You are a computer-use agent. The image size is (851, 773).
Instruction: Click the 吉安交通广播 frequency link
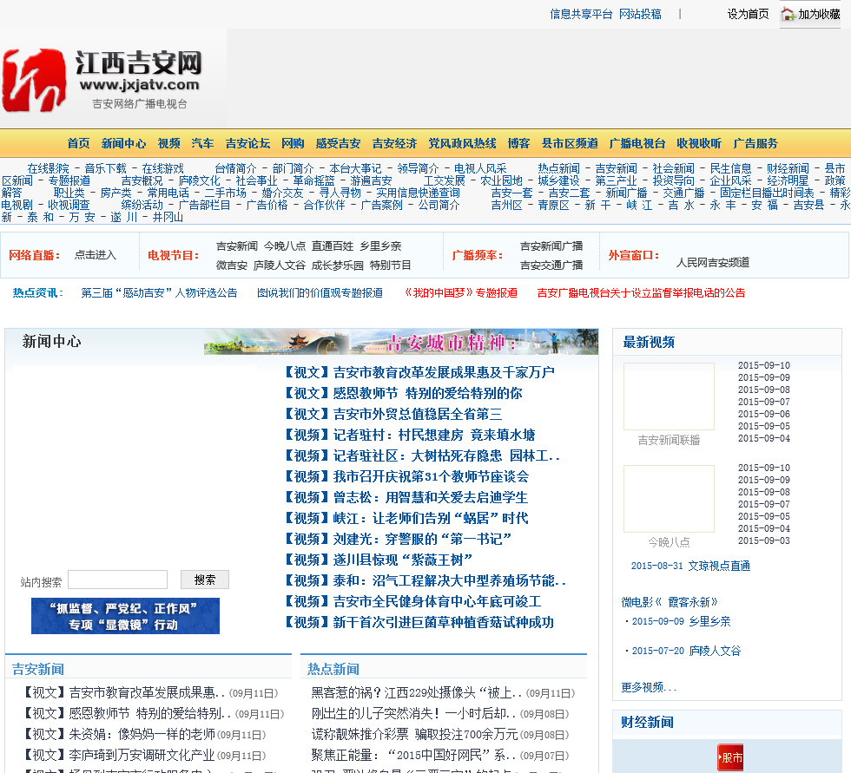[551, 265]
